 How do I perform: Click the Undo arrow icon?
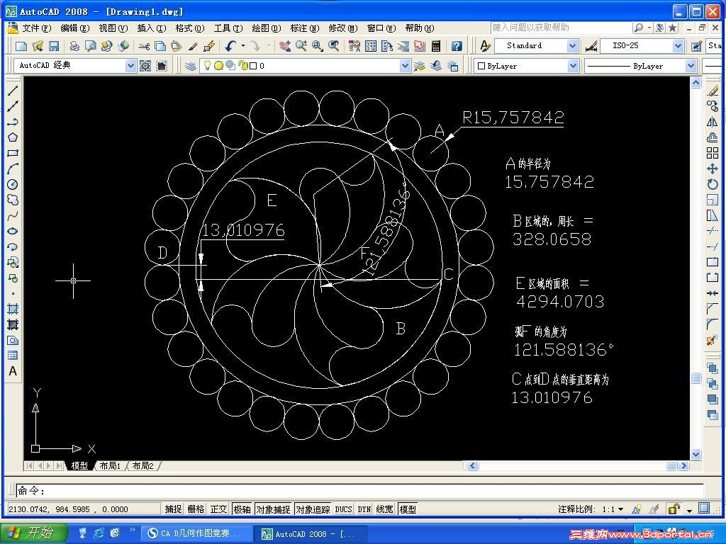(231, 46)
